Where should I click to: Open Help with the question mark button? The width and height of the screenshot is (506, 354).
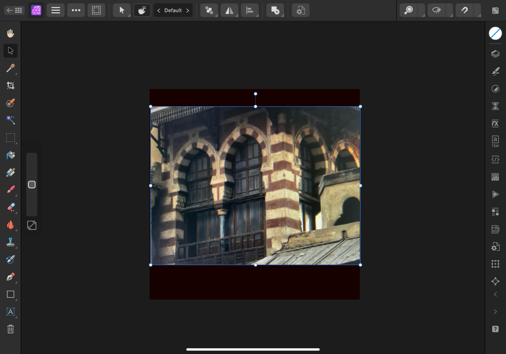pyautogui.click(x=495, y=329)
